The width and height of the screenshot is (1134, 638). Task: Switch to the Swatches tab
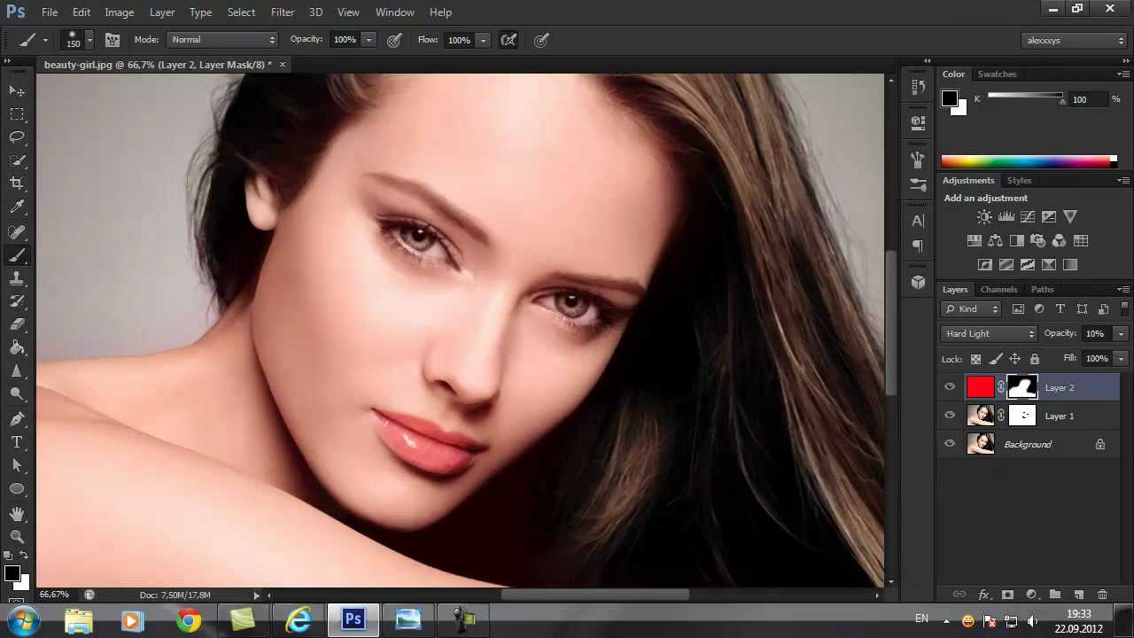(x=997, y=74)
